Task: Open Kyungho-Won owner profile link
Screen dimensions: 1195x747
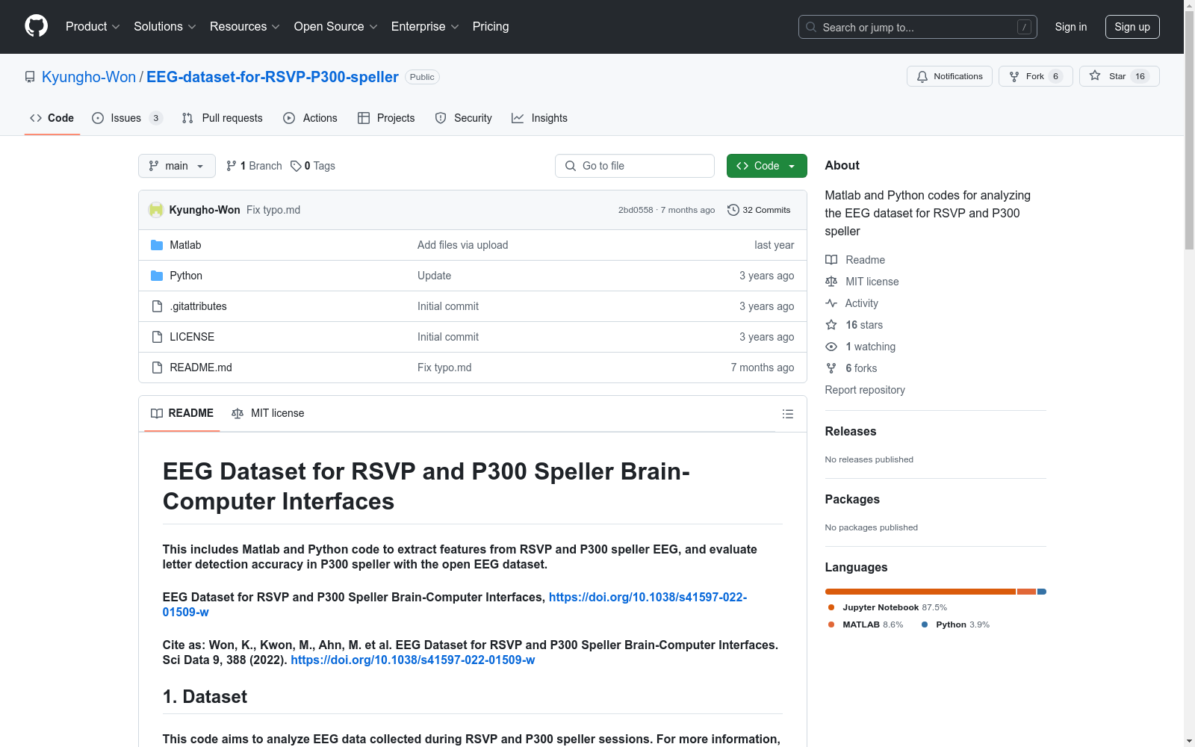Action: (x=89, y=77)
